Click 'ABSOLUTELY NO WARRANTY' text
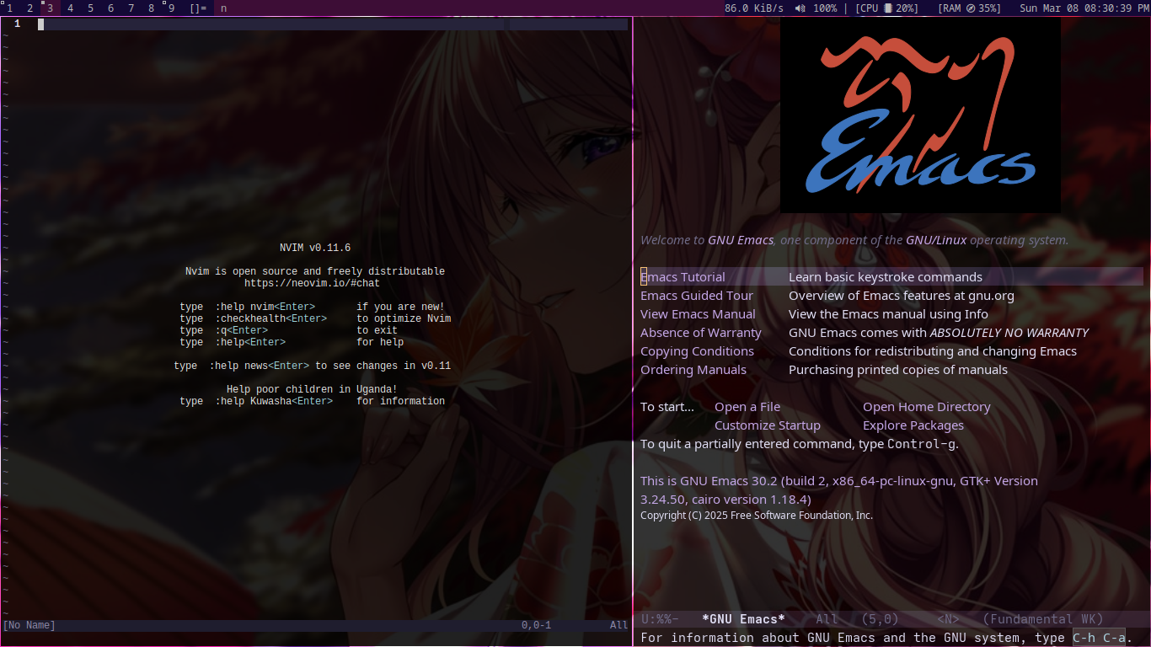Viewport: 1151px width, 647px height. [x=1009, y=333]
